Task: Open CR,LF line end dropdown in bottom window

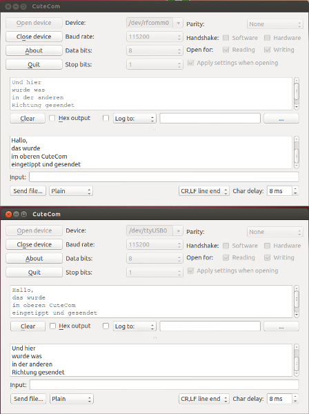Action: pos(203,399)
